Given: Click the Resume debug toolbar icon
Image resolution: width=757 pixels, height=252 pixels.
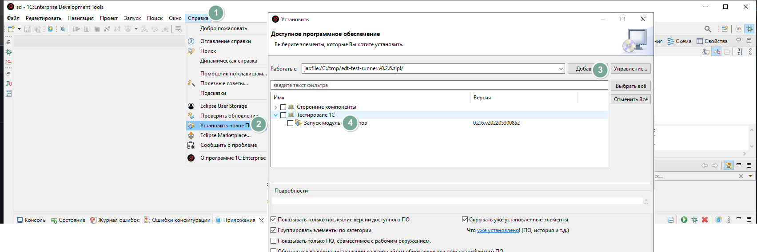Looking at the screenshot, I should [76, 29].
